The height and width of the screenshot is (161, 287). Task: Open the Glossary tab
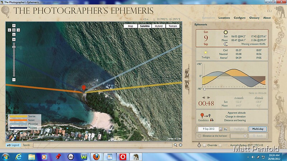coord(254,18)
